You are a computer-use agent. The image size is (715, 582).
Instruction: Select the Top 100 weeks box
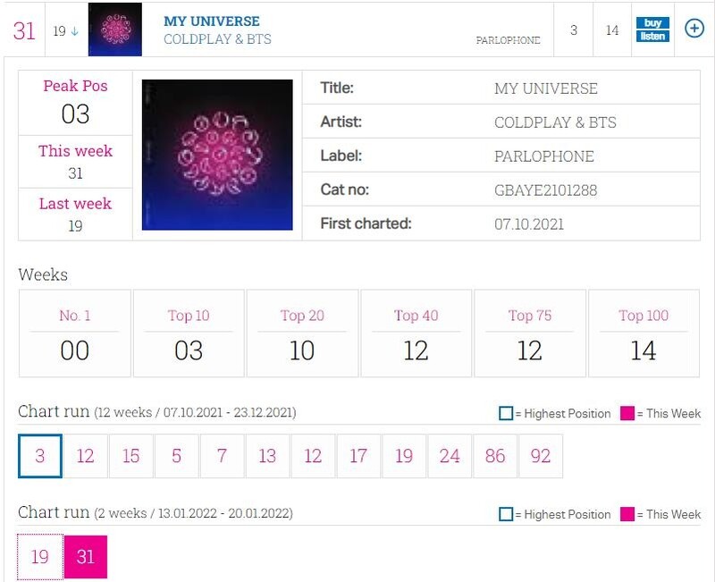coord(643,333)
